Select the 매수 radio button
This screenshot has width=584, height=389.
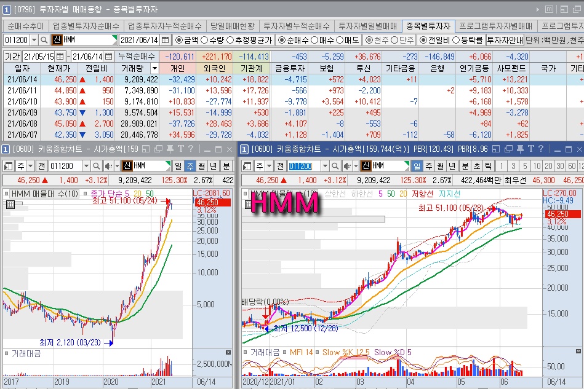pyautogui.click(x=314, y=40)
